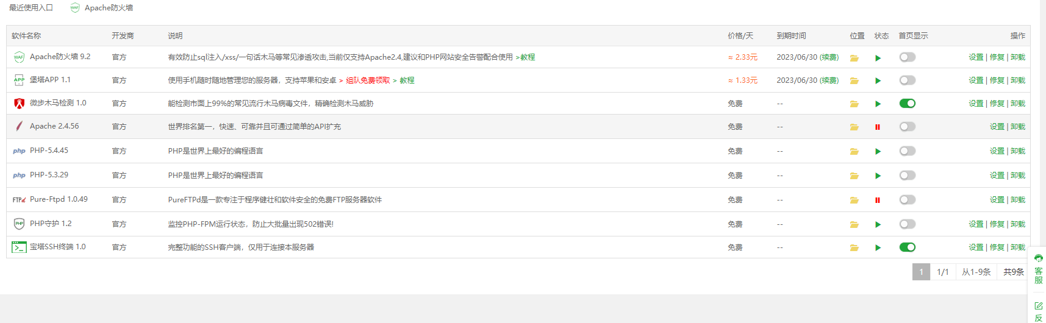Open 设置 for Apache防火墙 9.2

coord(976,57)
